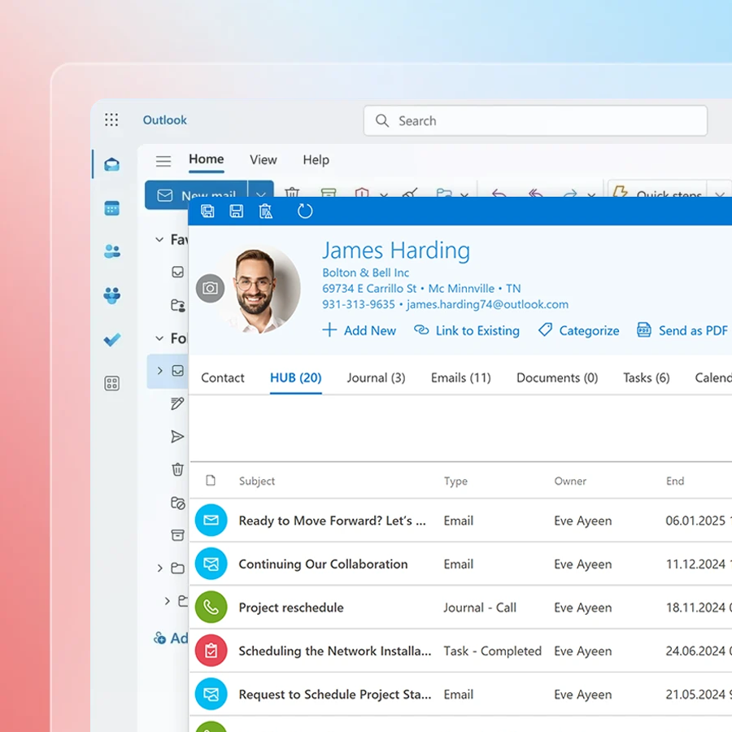Click the Report shield icon in the ribbon
Screen dimensions: 732x732
point(362,192)
